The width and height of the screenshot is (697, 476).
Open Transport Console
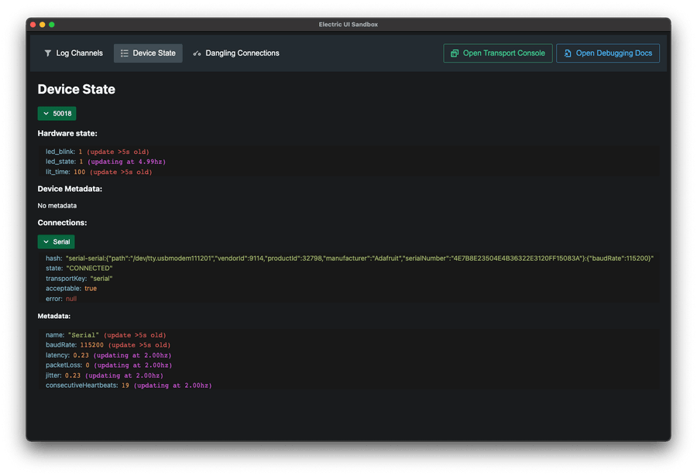pos(503,53)
